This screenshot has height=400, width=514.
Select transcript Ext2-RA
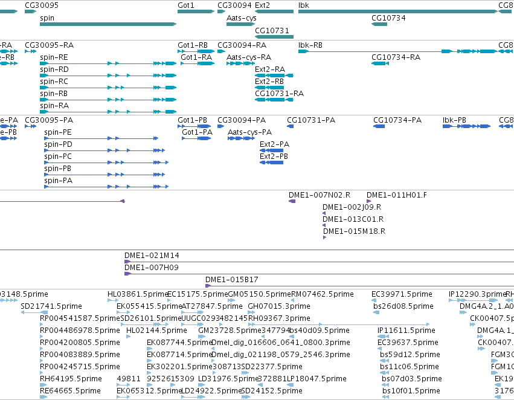coord(270,69)
